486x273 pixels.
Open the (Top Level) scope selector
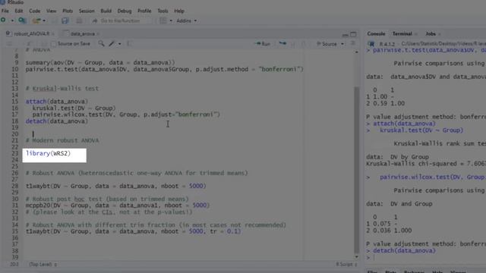[43, 265]
